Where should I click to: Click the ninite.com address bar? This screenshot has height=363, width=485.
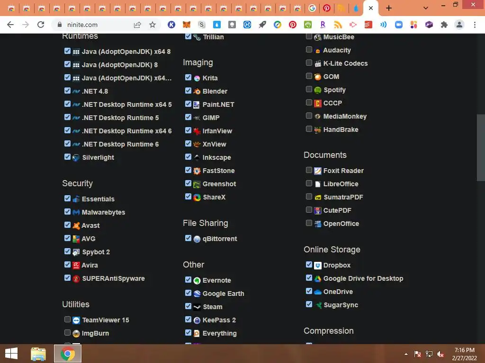pyautogui.click(x=82, y=25)
